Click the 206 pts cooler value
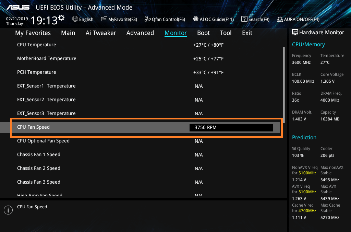The width and height of the screenshot is (351, 232). pyautogui.click(x=327, y=155)
